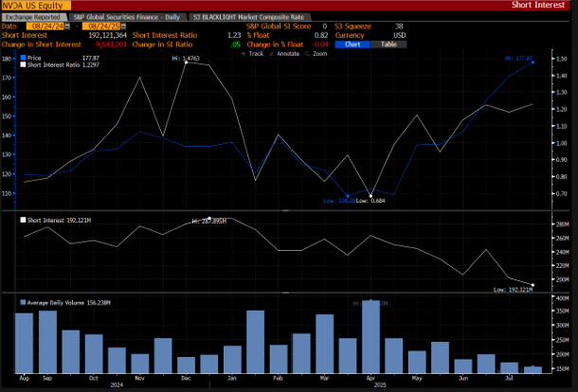The width and height of the screenshot is (578, 392).
Task: Click the end date field 08/24/25
Action: click(x=102, y=27)
